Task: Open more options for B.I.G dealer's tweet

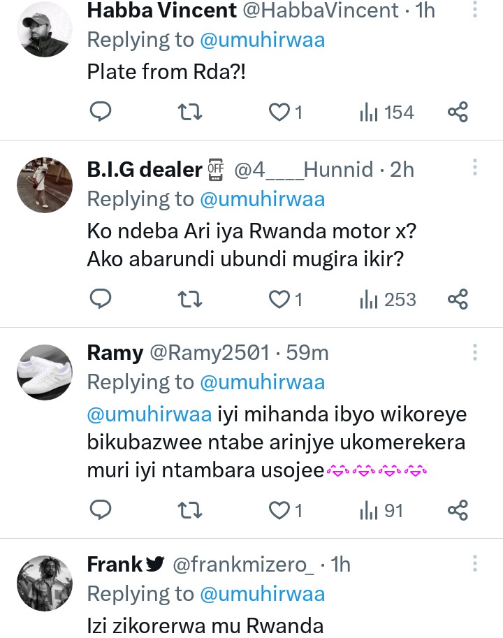Action: click(475, 168)
